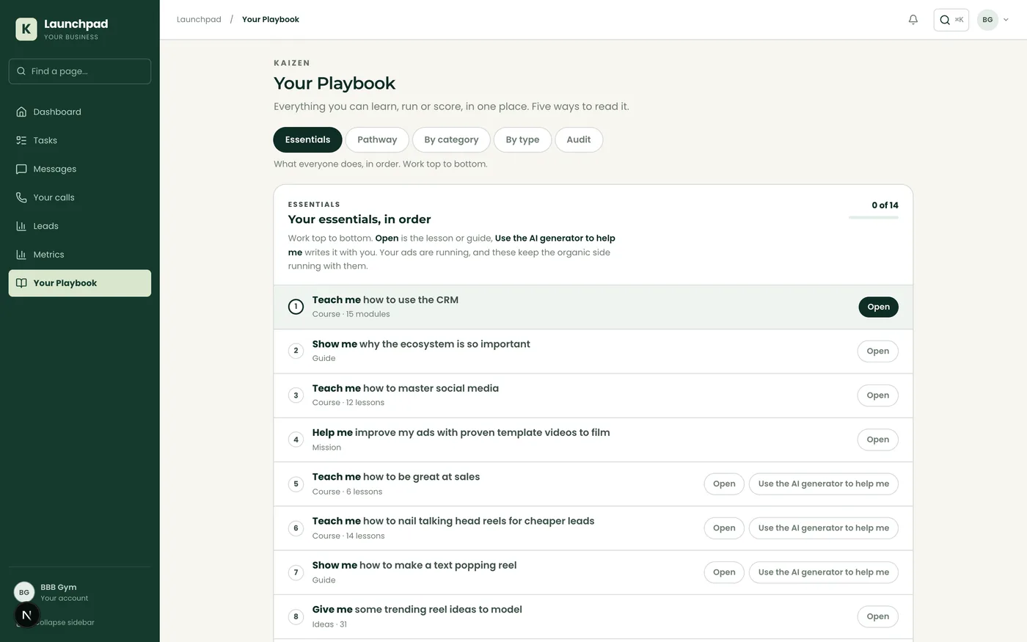This screenshot has height=642, width=1027.
Task: Open the CRM course with the dark Open button
Action: 878,307
